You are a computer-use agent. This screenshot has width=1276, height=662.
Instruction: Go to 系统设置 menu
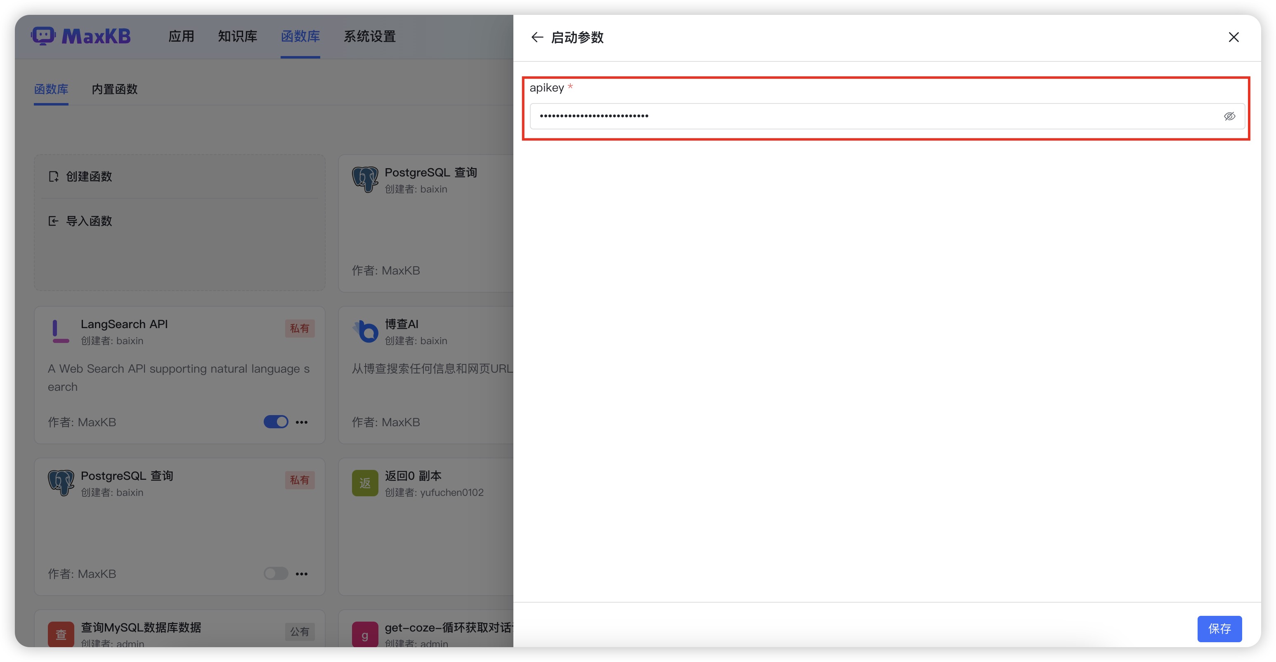pyautogui.click(x=369, y=36)
